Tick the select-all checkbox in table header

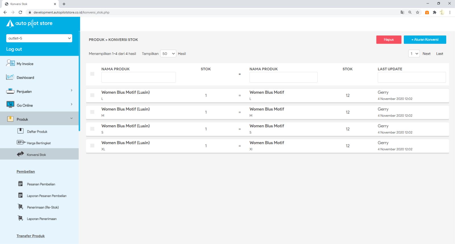92,74
